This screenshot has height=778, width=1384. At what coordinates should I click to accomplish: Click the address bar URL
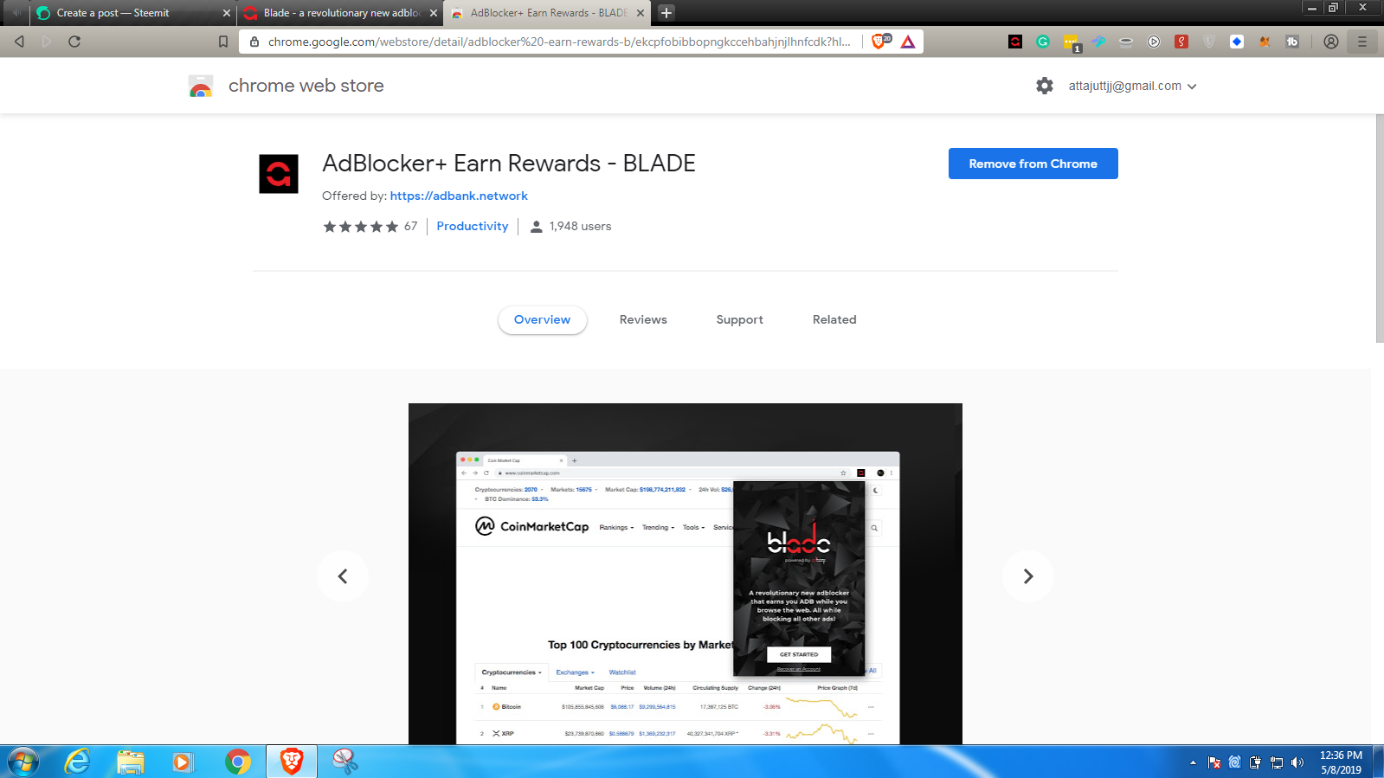click(559, 42)
